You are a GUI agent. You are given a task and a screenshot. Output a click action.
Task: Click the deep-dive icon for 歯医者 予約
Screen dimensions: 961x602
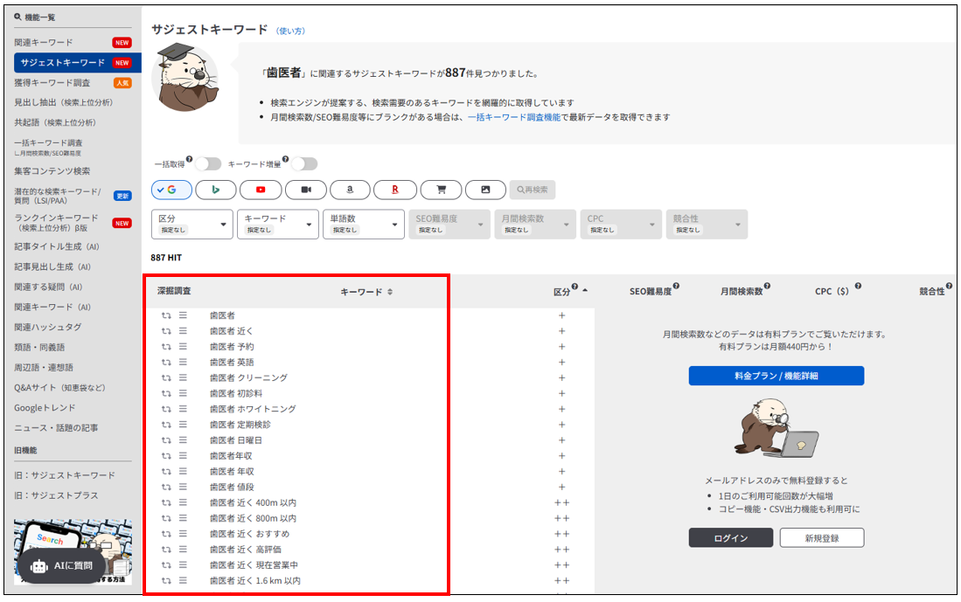166,347
